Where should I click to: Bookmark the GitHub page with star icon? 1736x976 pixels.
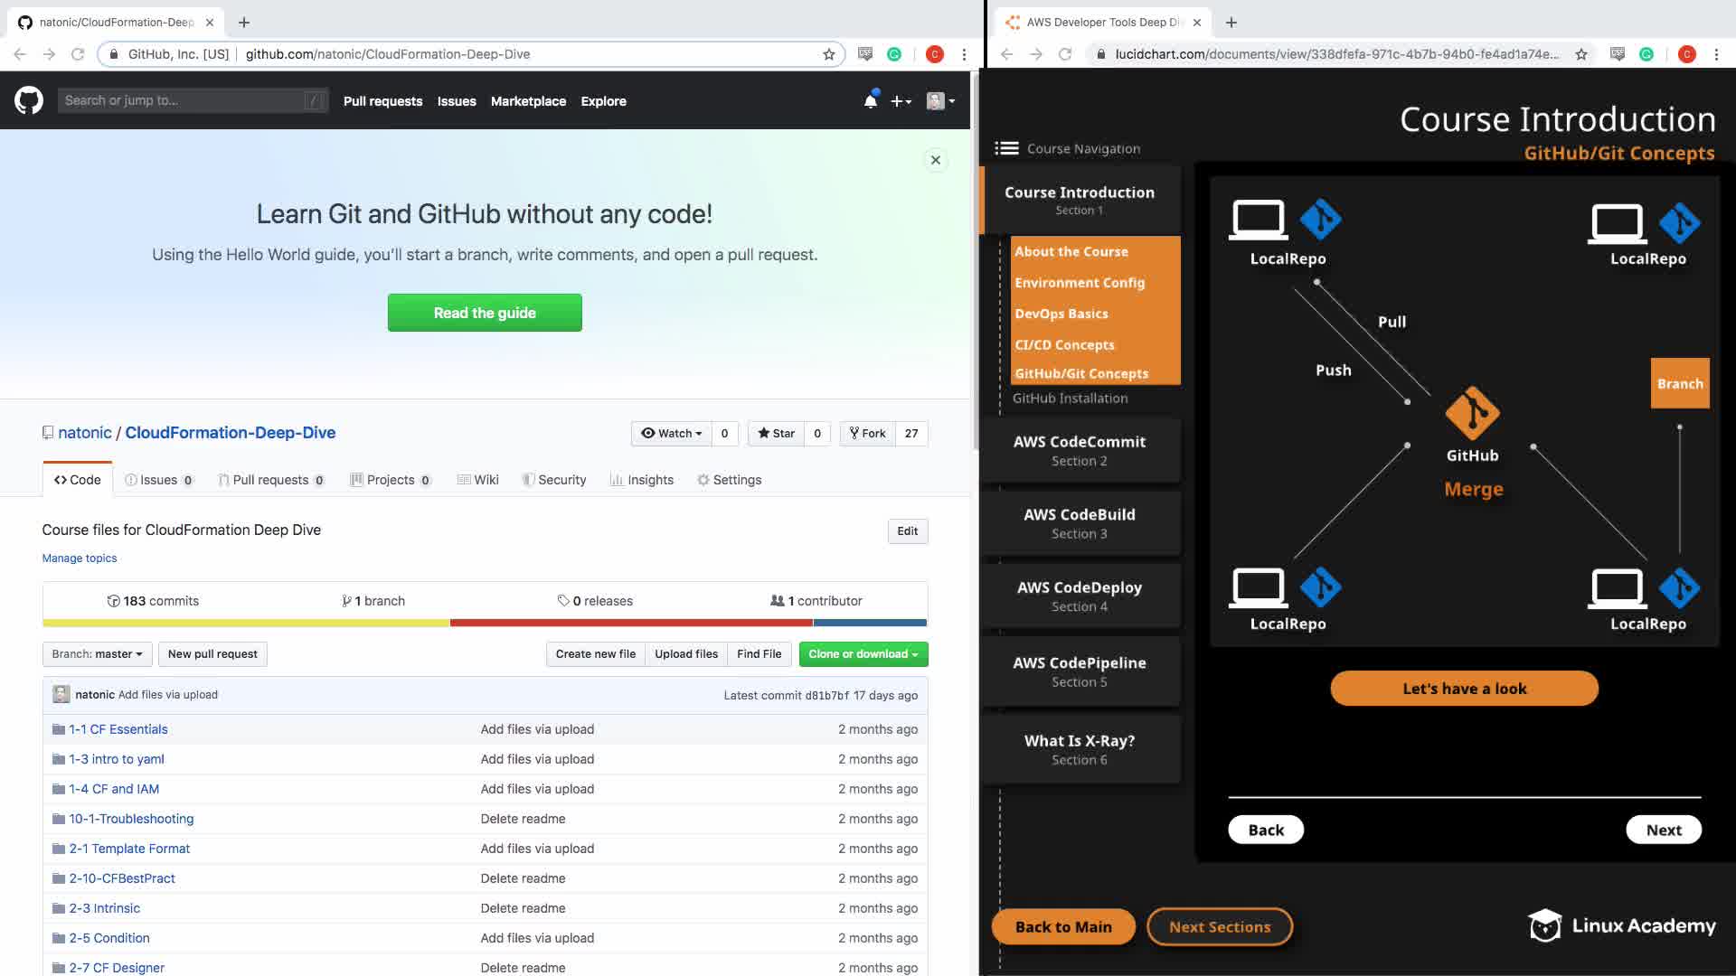pos(828,54)
